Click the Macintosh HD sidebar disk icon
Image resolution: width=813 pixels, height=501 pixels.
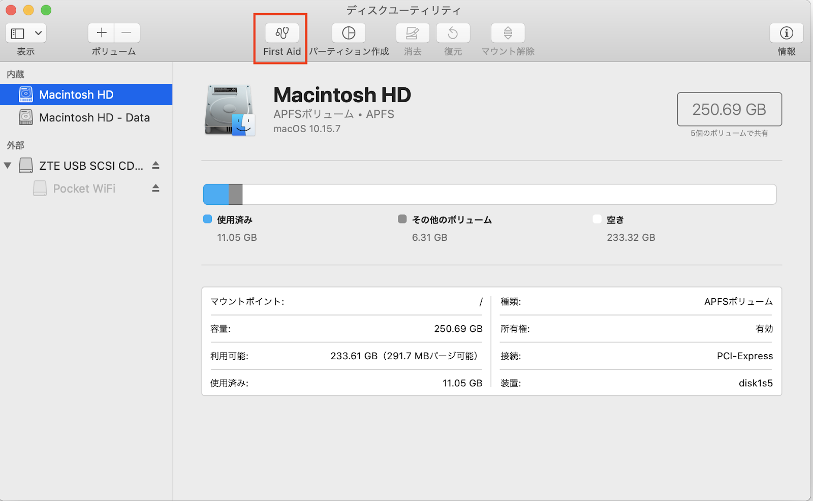[26, 95]
